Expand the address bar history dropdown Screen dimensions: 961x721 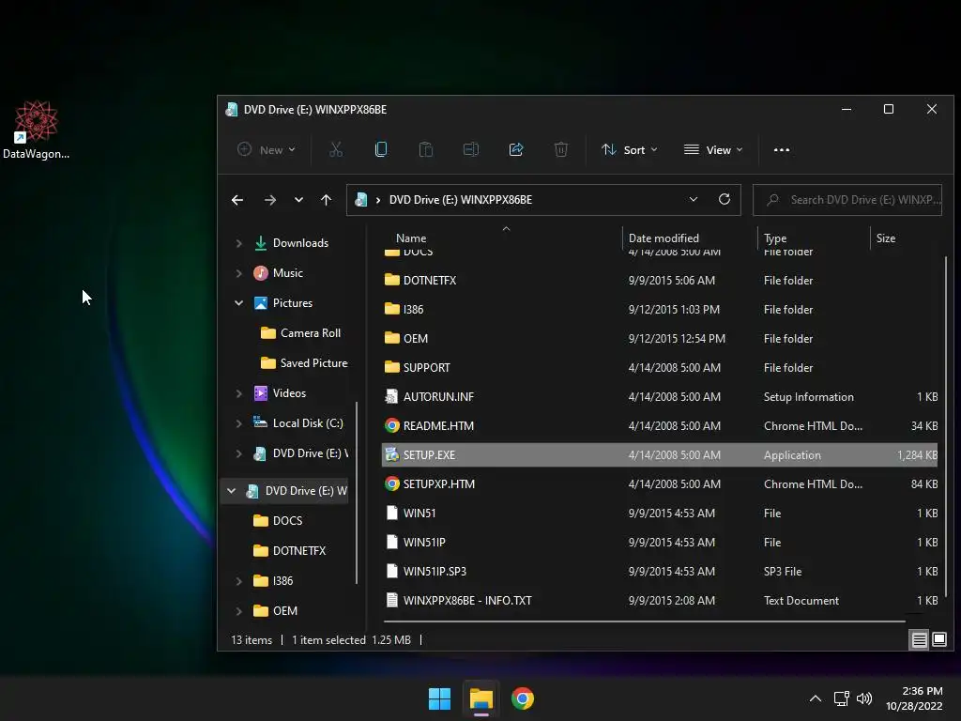click(x=694, y=199)
